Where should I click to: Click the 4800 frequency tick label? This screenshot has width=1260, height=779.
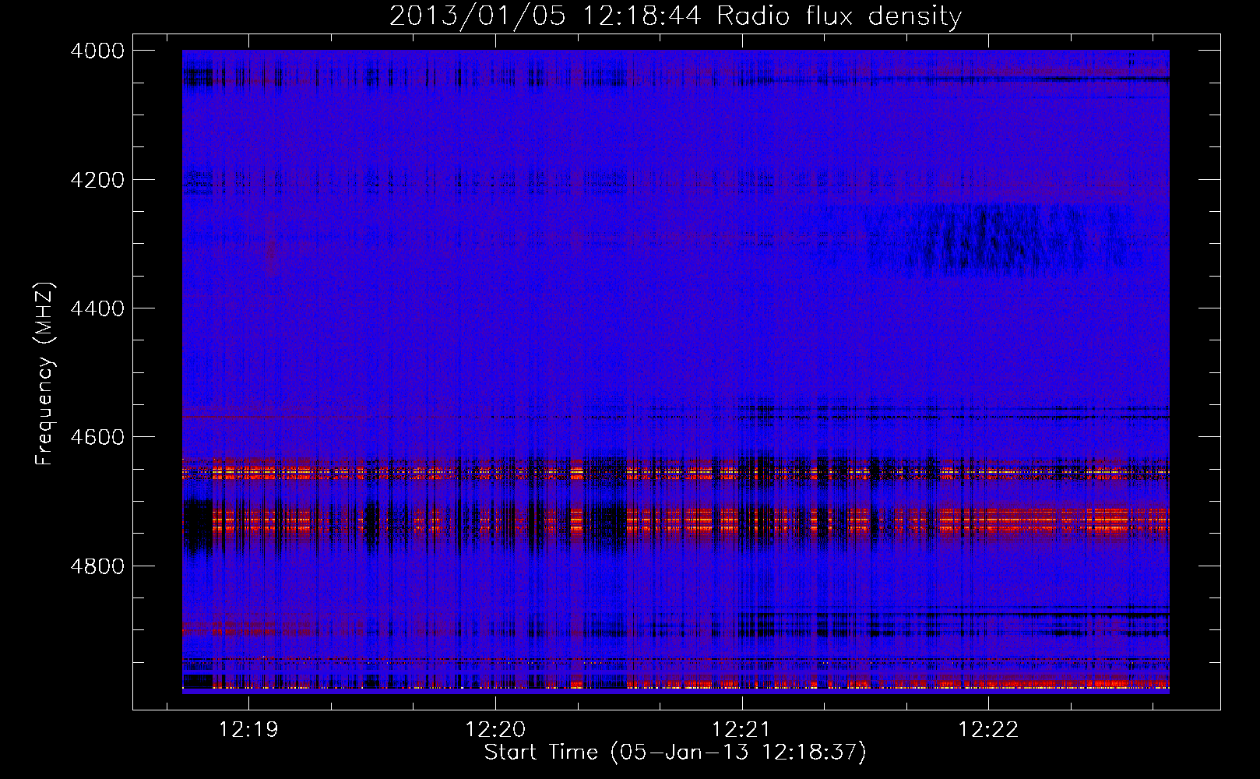click(97, 566)
